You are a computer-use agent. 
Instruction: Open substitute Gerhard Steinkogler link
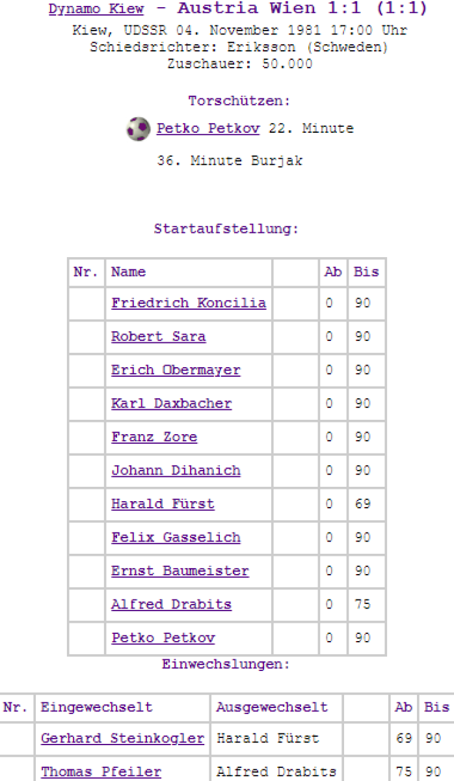click(122, 739)
